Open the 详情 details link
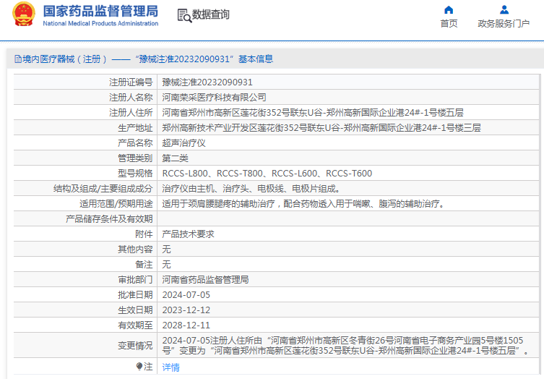Viewport: 544px width, 379px height. (x=170, y=367)
